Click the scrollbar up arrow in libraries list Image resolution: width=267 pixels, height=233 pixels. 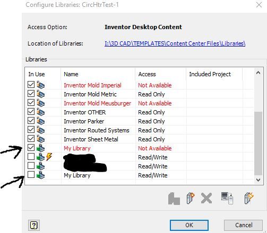coord(258,73)
